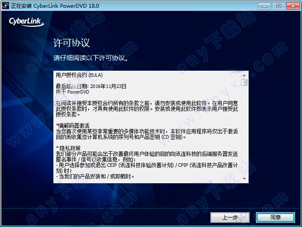
Task: Click the EULA scrollbar down arrow
Action: pos(244,179)
